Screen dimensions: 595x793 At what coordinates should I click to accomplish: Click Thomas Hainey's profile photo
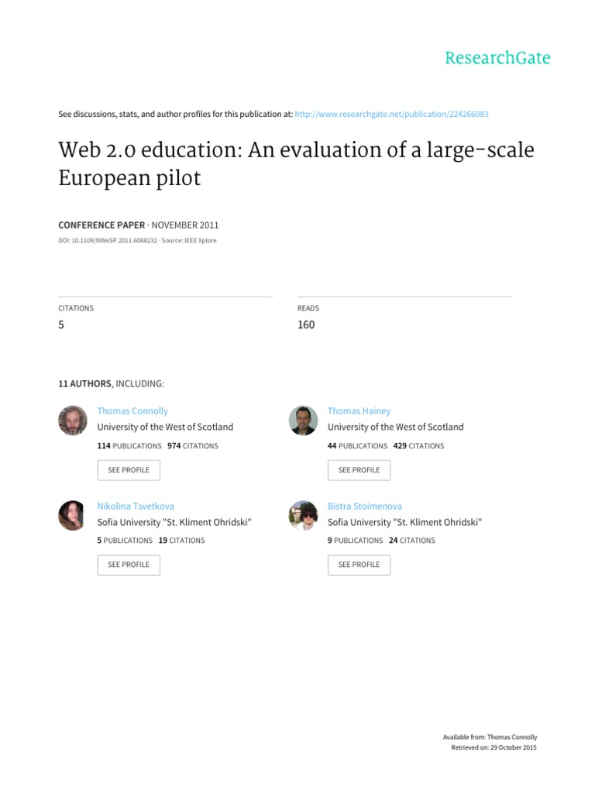[x=303, y=421]
